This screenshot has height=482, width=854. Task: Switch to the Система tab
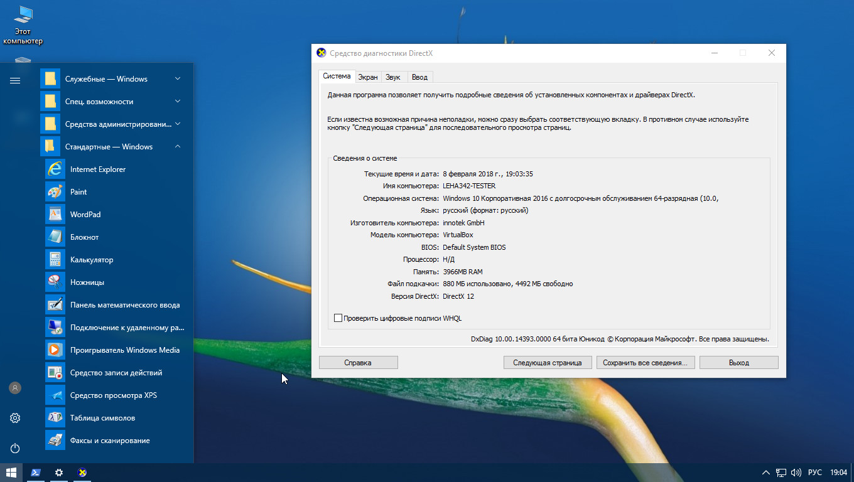click(x=337, y=76)
